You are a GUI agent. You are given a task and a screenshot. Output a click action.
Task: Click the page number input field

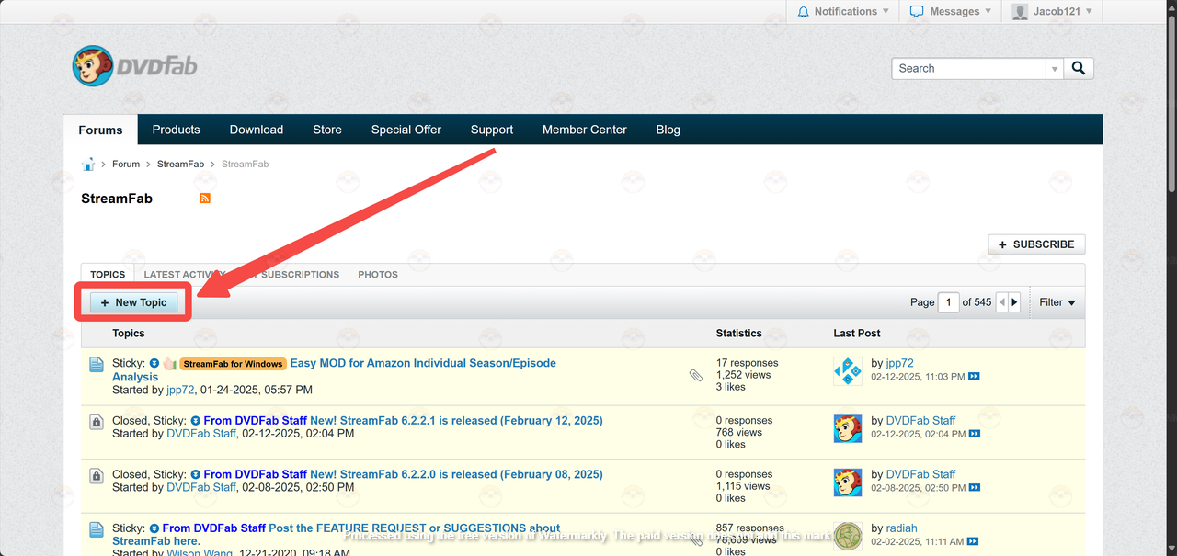[948, 302]
